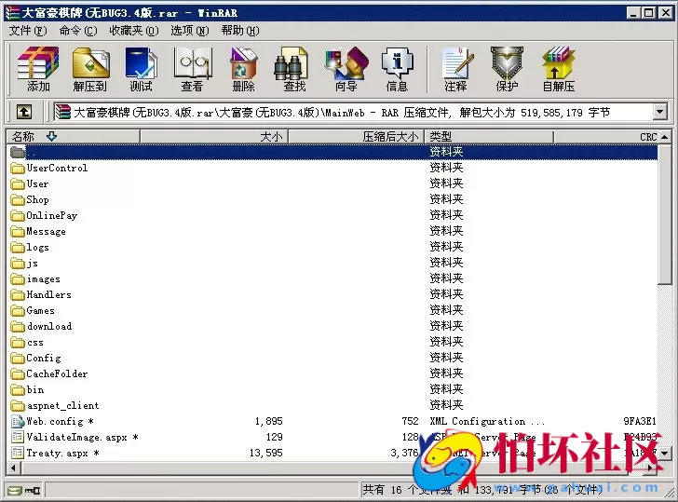
Task: Open the 收藏夹(O) menu
Action: [134, 31]
